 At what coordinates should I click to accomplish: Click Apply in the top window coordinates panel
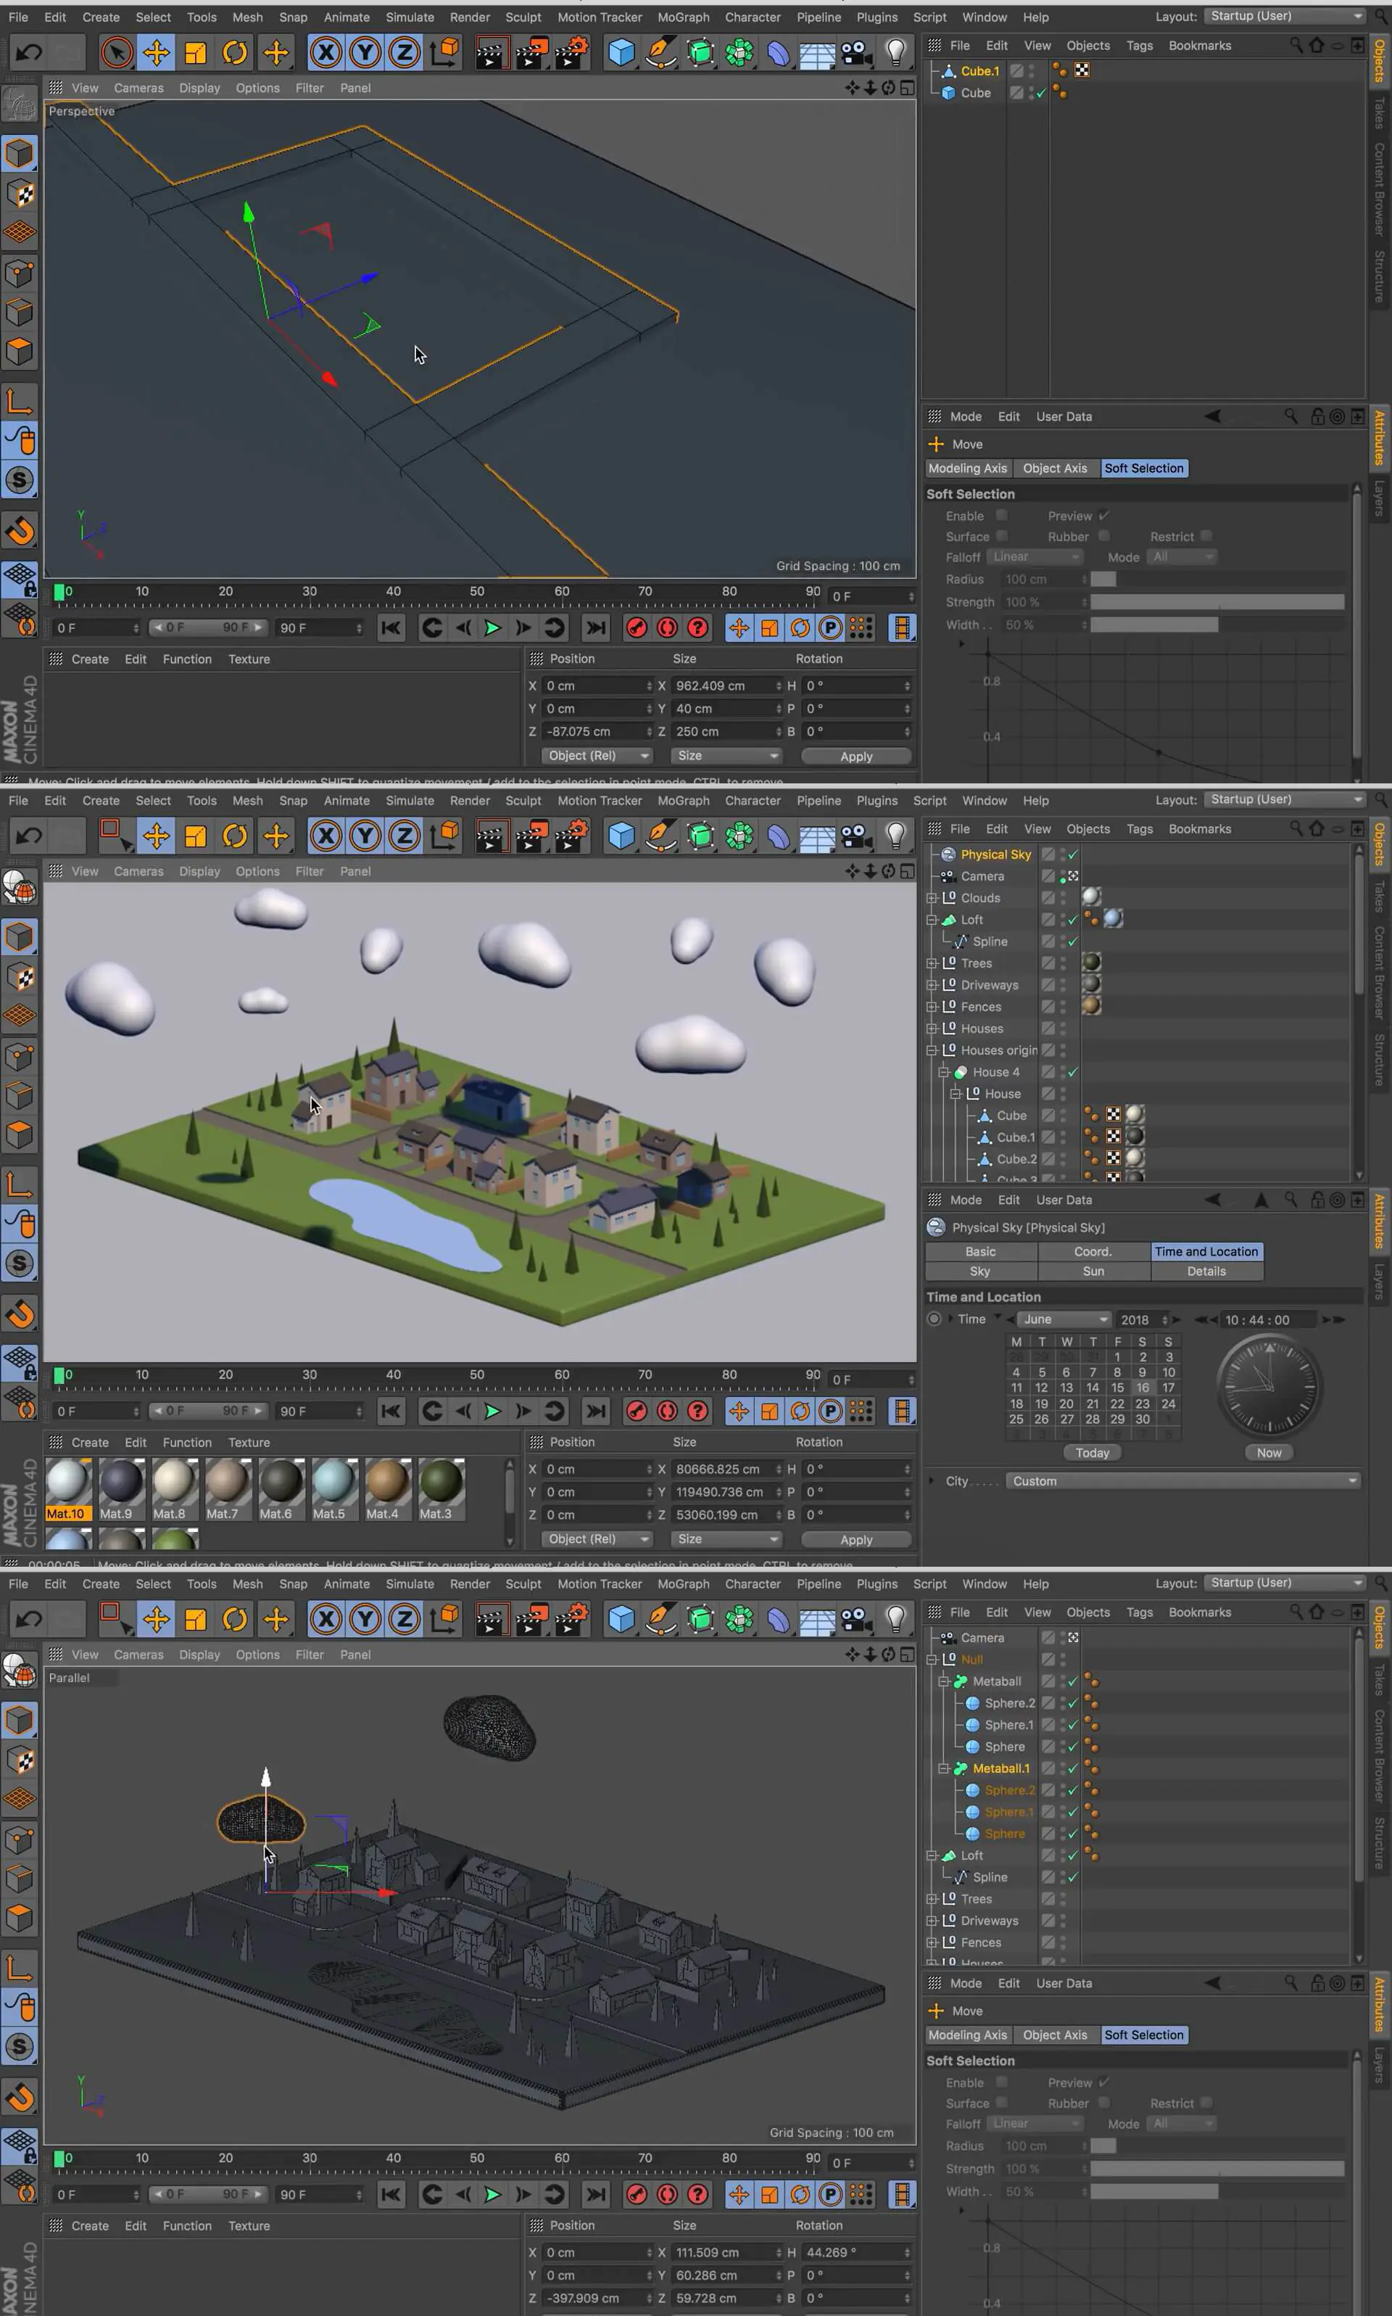(855, 757)
